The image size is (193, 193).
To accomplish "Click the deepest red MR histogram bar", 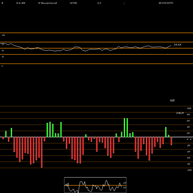I will pos(42,152).
